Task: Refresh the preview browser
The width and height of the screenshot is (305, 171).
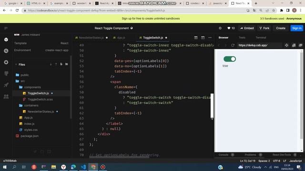Action: (x=233, y=45)
